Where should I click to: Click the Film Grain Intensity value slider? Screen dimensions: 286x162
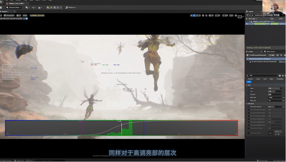click(275, 107)
